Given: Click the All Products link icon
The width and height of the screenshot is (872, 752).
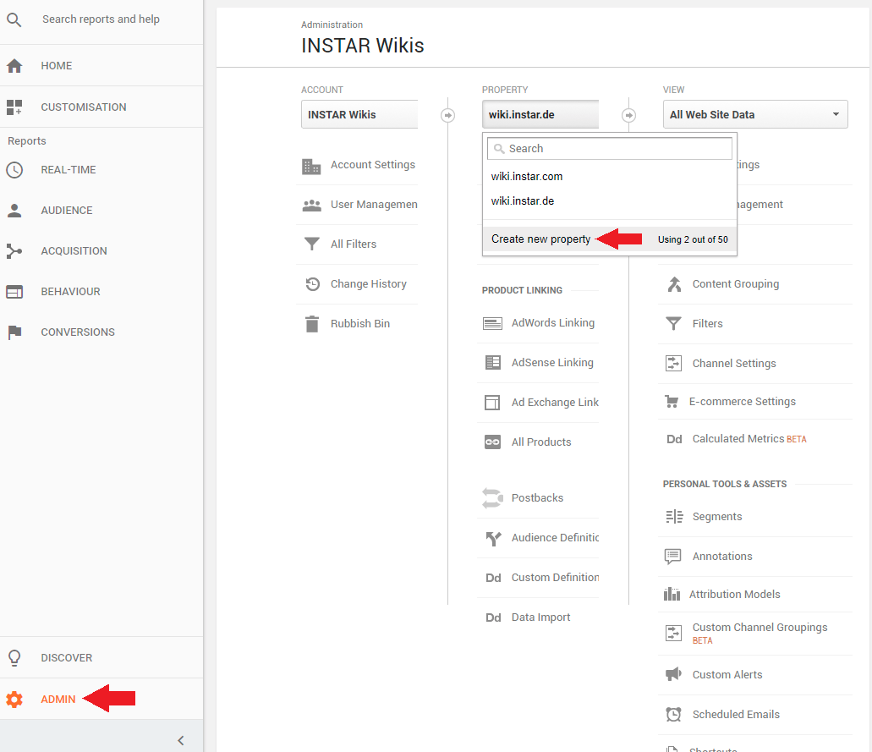Looking at the screenshot, I should tap(492, 442).
